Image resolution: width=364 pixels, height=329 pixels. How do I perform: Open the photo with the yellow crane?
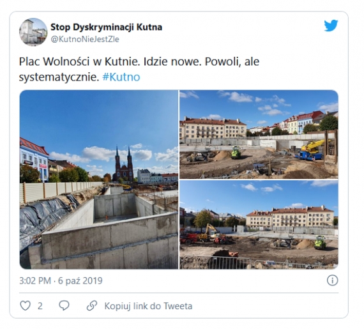259,134
